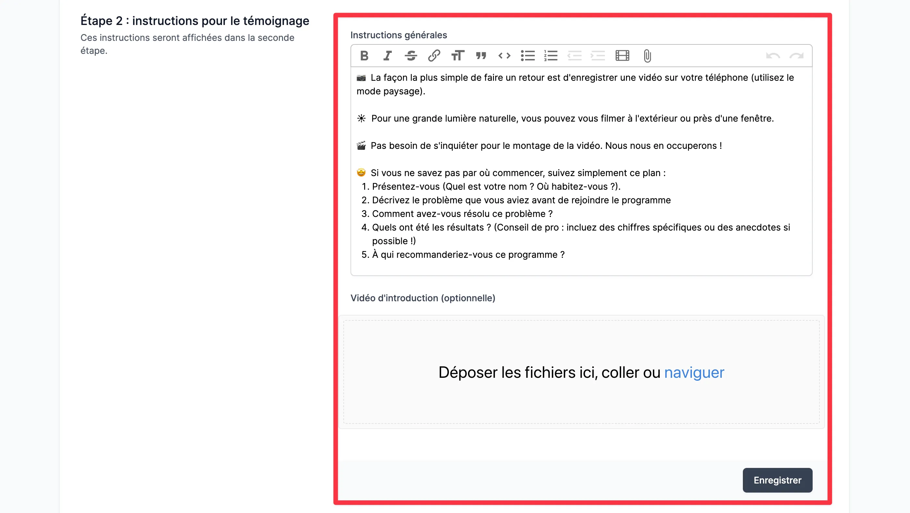
Task: Click the line 'Présentez-vous (Quel est votre nom ?'
Action: coord(496,186)
